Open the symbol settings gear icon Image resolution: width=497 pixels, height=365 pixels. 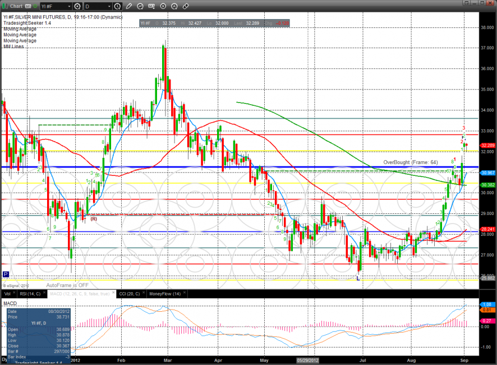pyautogui.click(x=77, y=6)
